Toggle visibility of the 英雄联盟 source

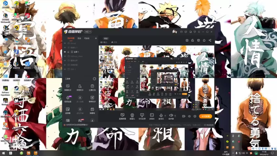click(65, 65)
